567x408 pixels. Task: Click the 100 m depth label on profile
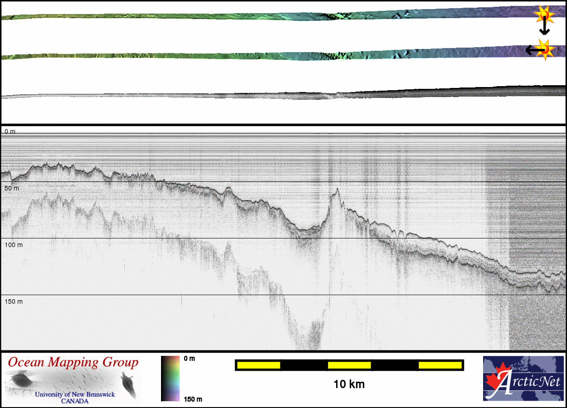(14, 245)
